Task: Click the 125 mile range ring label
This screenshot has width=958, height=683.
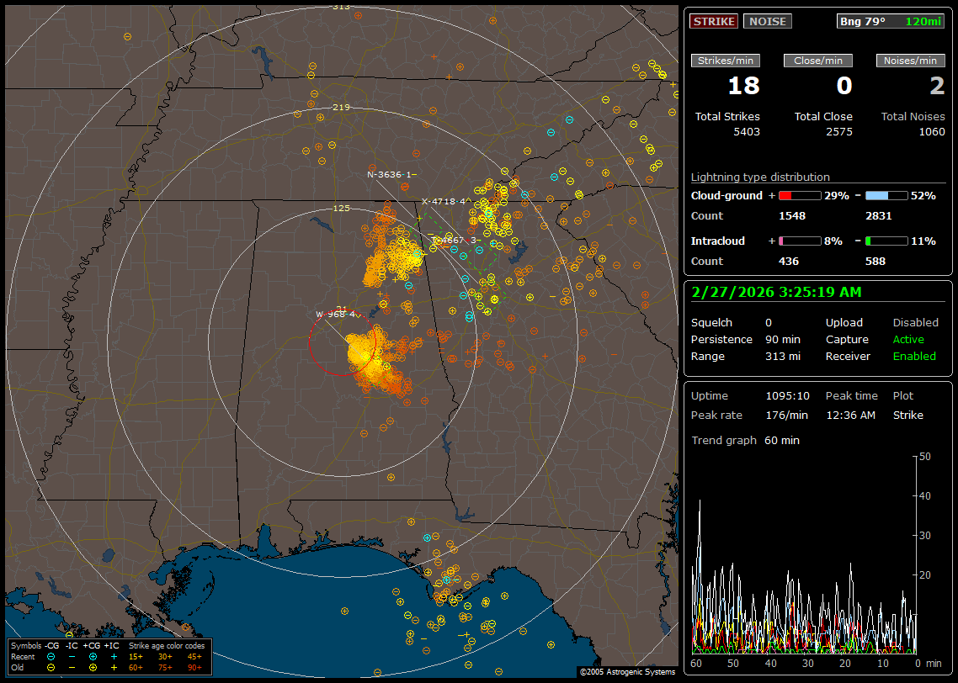Action: tap(341, 208)
